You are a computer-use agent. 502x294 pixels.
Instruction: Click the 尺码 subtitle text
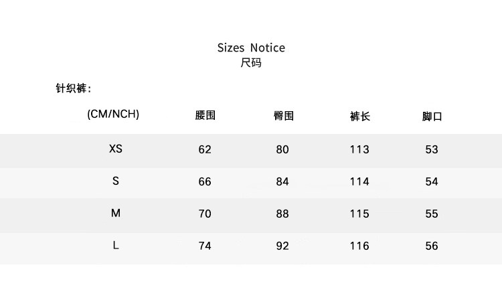[x=251, y=64]
